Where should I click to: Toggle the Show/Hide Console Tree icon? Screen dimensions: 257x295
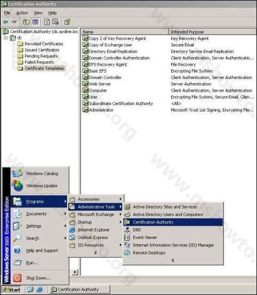[x=35, y=22]
